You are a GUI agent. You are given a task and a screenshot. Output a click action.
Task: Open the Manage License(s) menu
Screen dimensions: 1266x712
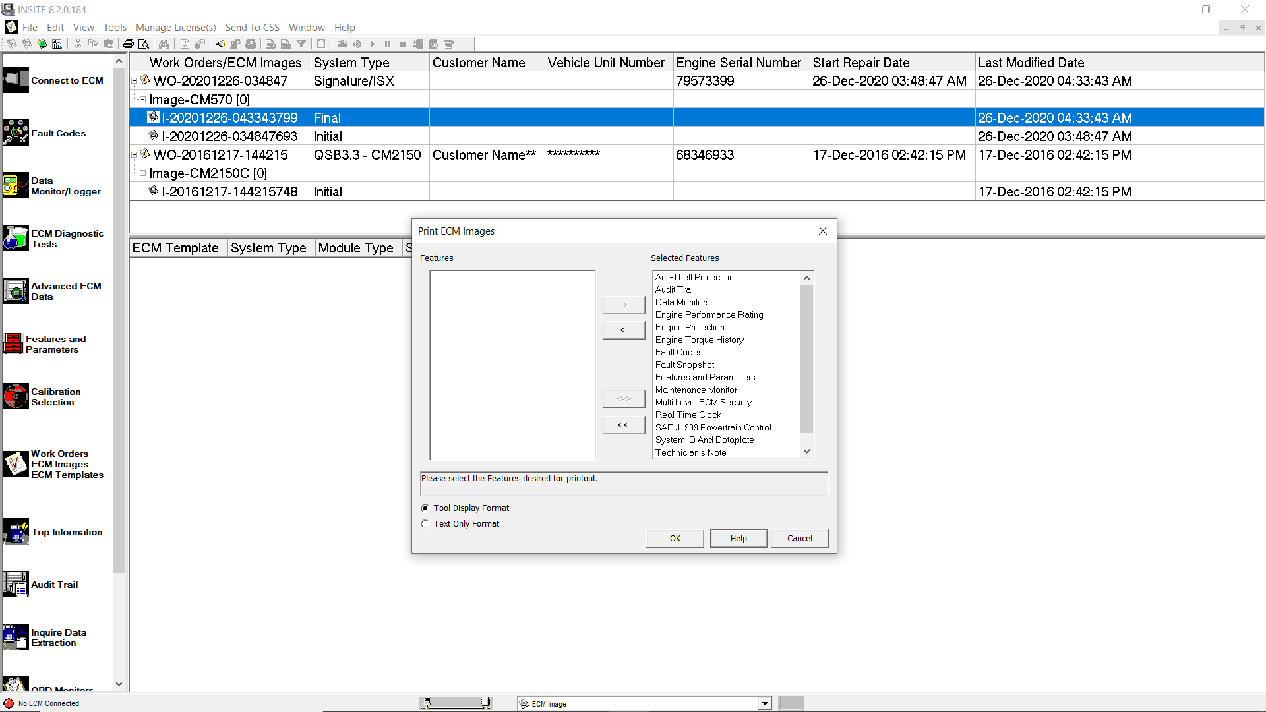pyautogui.click(x=175, y=27)
